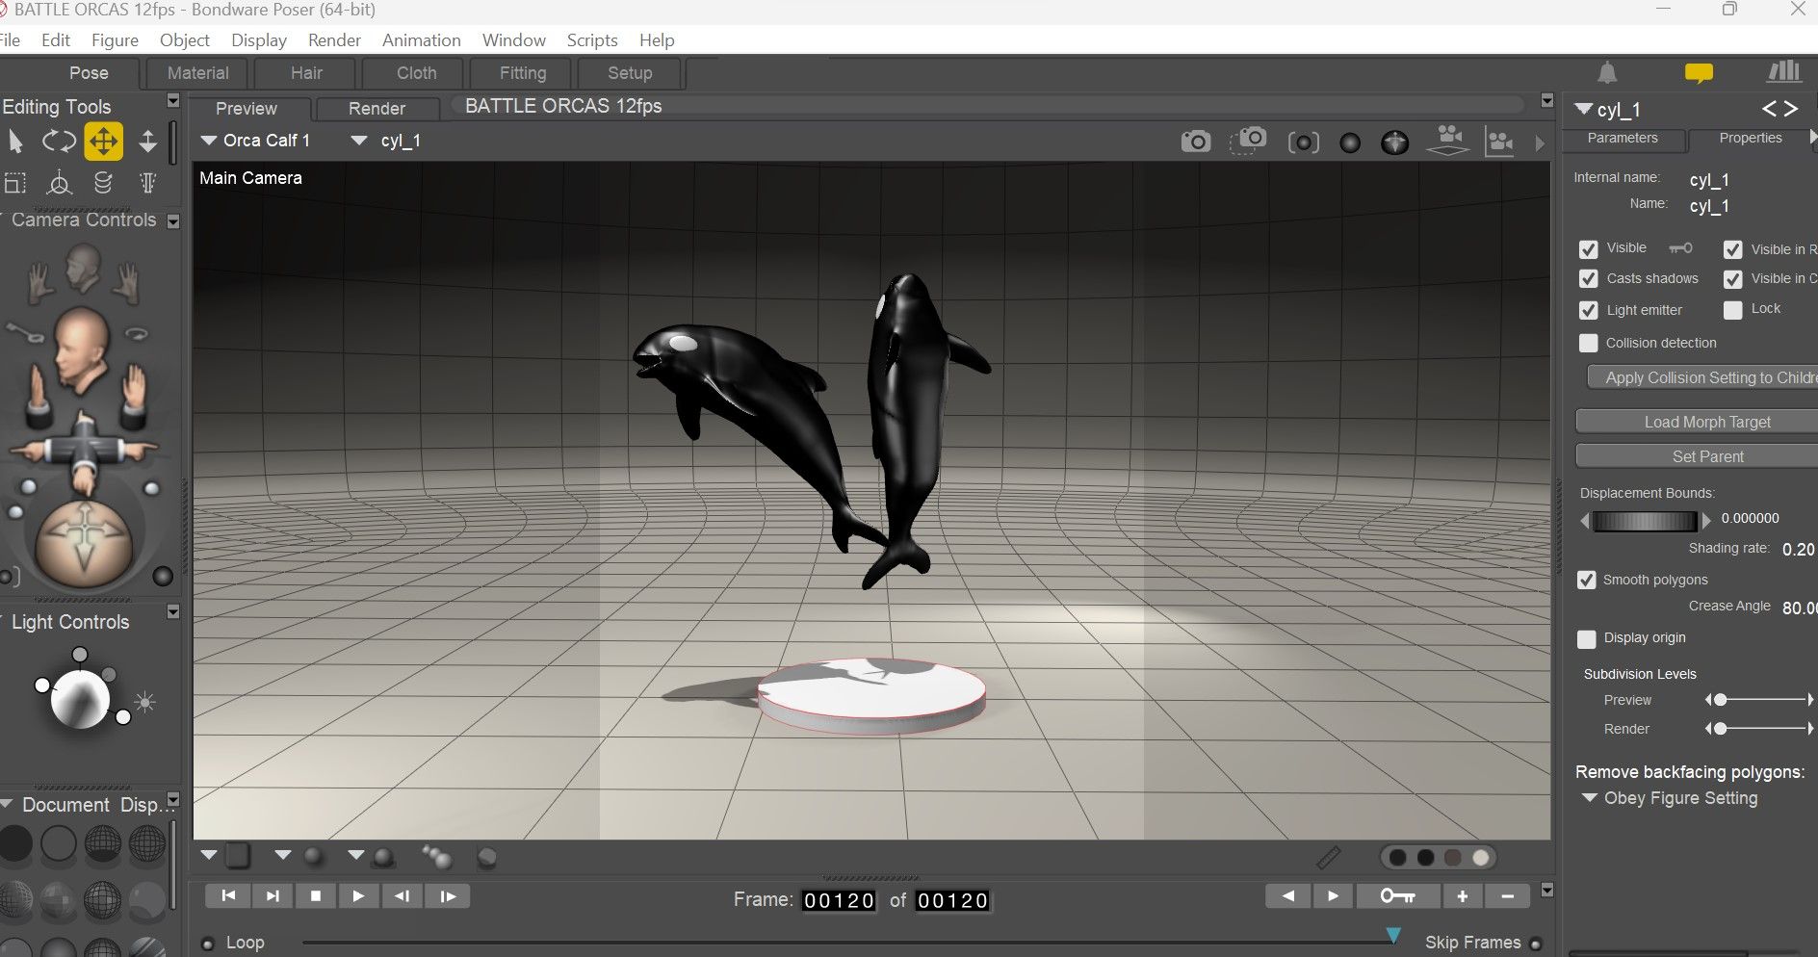Click the camera snapshot render icon
The image size is (1818, 957).
coord(1195,142)
